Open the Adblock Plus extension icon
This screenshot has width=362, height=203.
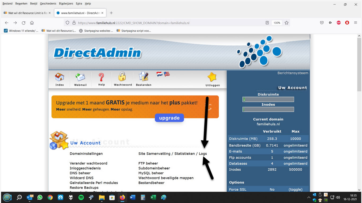339,23
